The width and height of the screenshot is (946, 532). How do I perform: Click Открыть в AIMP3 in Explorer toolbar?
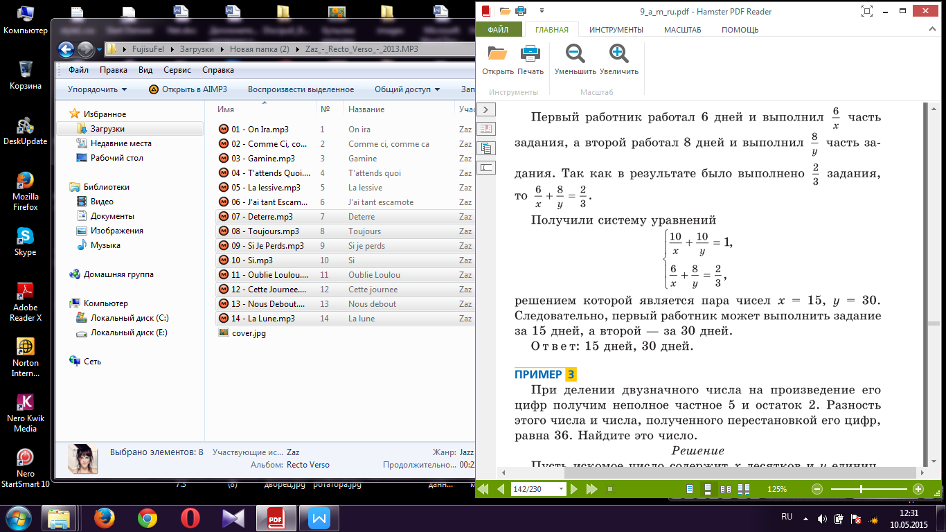tap(188, 89)
